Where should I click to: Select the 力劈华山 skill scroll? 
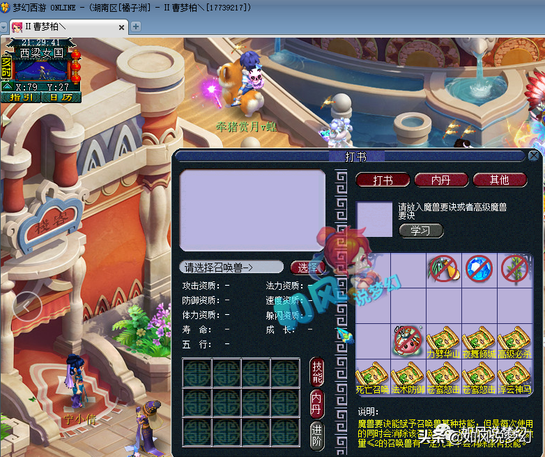(443, 342)
